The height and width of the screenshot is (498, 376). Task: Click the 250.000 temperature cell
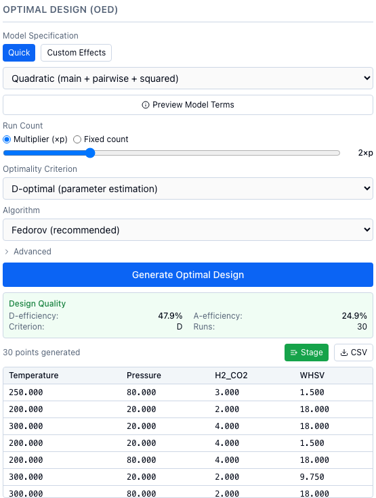[x=26, y=392]
